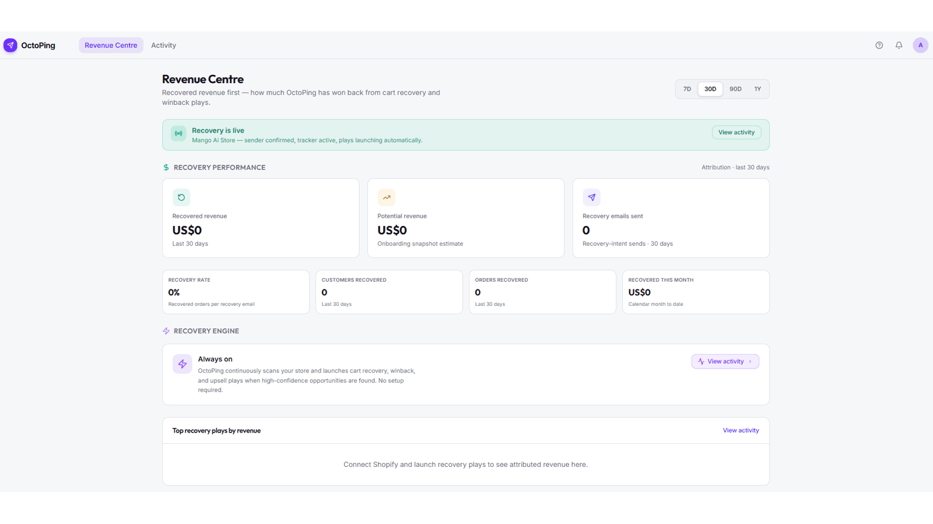The width and height of the screenshot is (933, 524).
Task: Click the 'Revenue Centre' page heading
Action: click(x=203, y=79)
